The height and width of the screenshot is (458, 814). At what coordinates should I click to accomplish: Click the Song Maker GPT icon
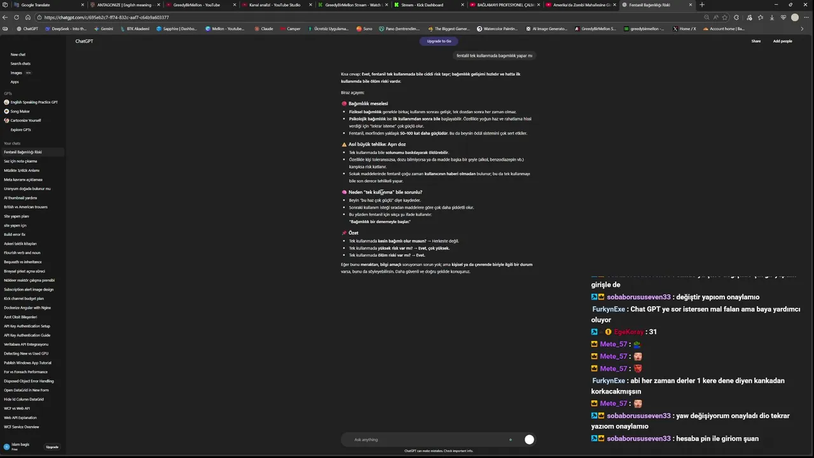tap(6, 111)
